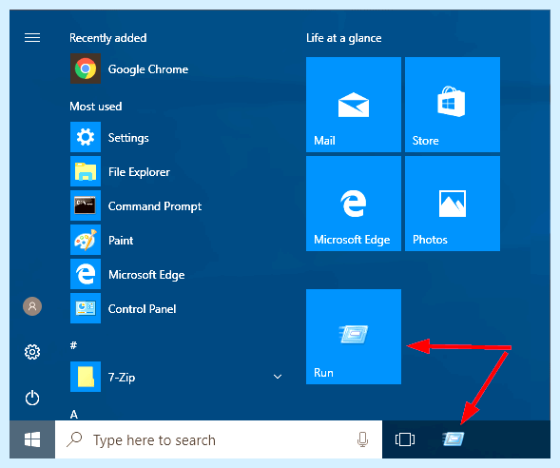Click the # letter index header

(x=73, y=345)
